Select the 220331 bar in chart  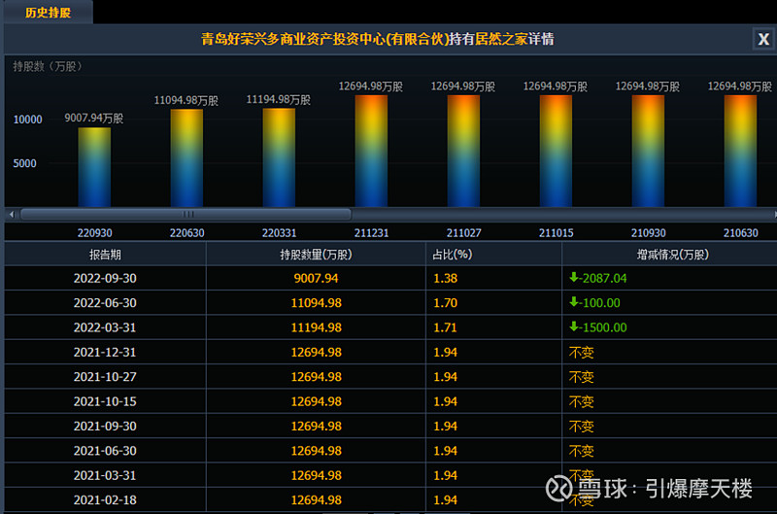click(279, 157)
